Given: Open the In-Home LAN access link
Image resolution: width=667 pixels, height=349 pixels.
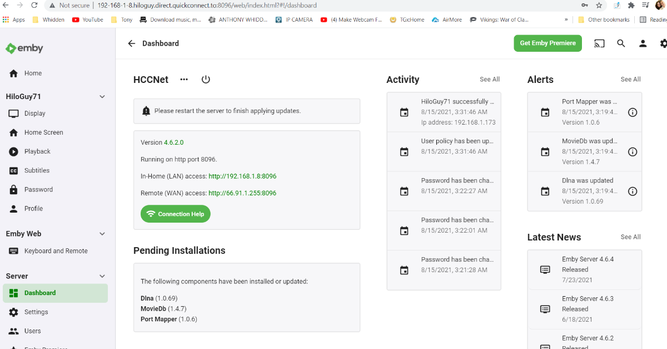Looking at the screenshot, I should tap(242, 176).
